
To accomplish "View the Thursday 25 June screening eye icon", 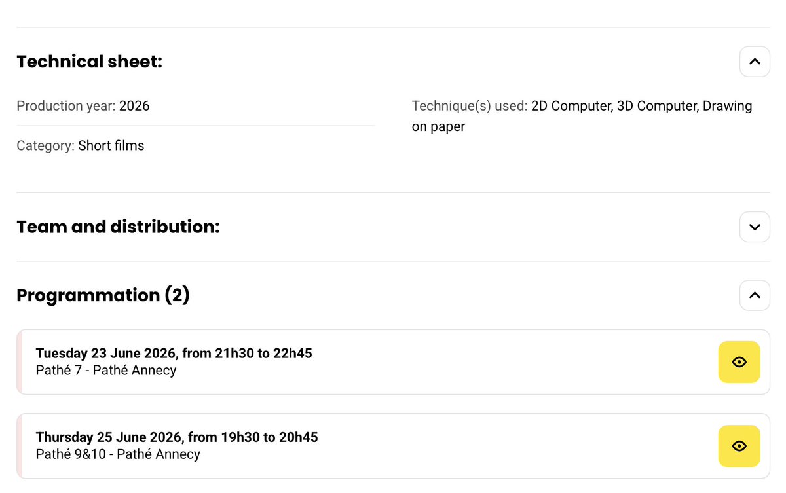I will pyautogui.click(x=739, y=446).
